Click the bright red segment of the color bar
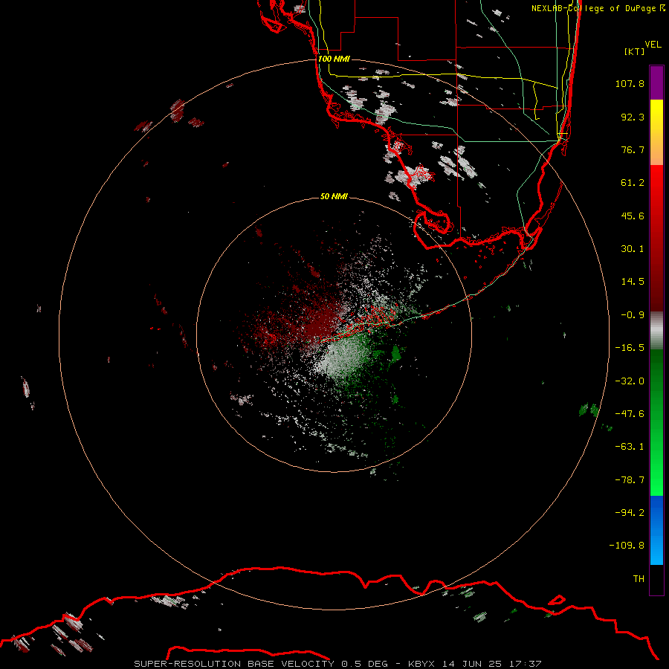 tap(656, 238)
